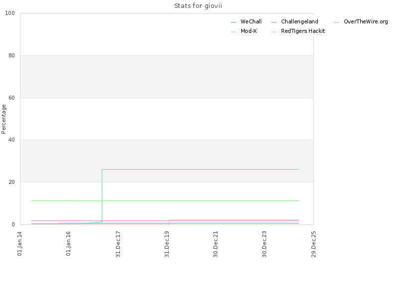Click the vertical jump in the OverTheWire.org line
The image size is (398, 299).
pos(102,196)
